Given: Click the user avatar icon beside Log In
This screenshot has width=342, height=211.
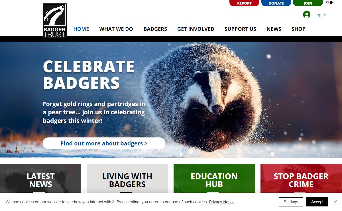Looking at the screenshot, I should tap(307, 15).
